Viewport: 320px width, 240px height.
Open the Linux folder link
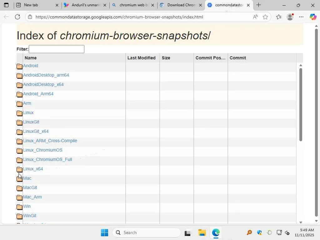[x=28, y=112]
